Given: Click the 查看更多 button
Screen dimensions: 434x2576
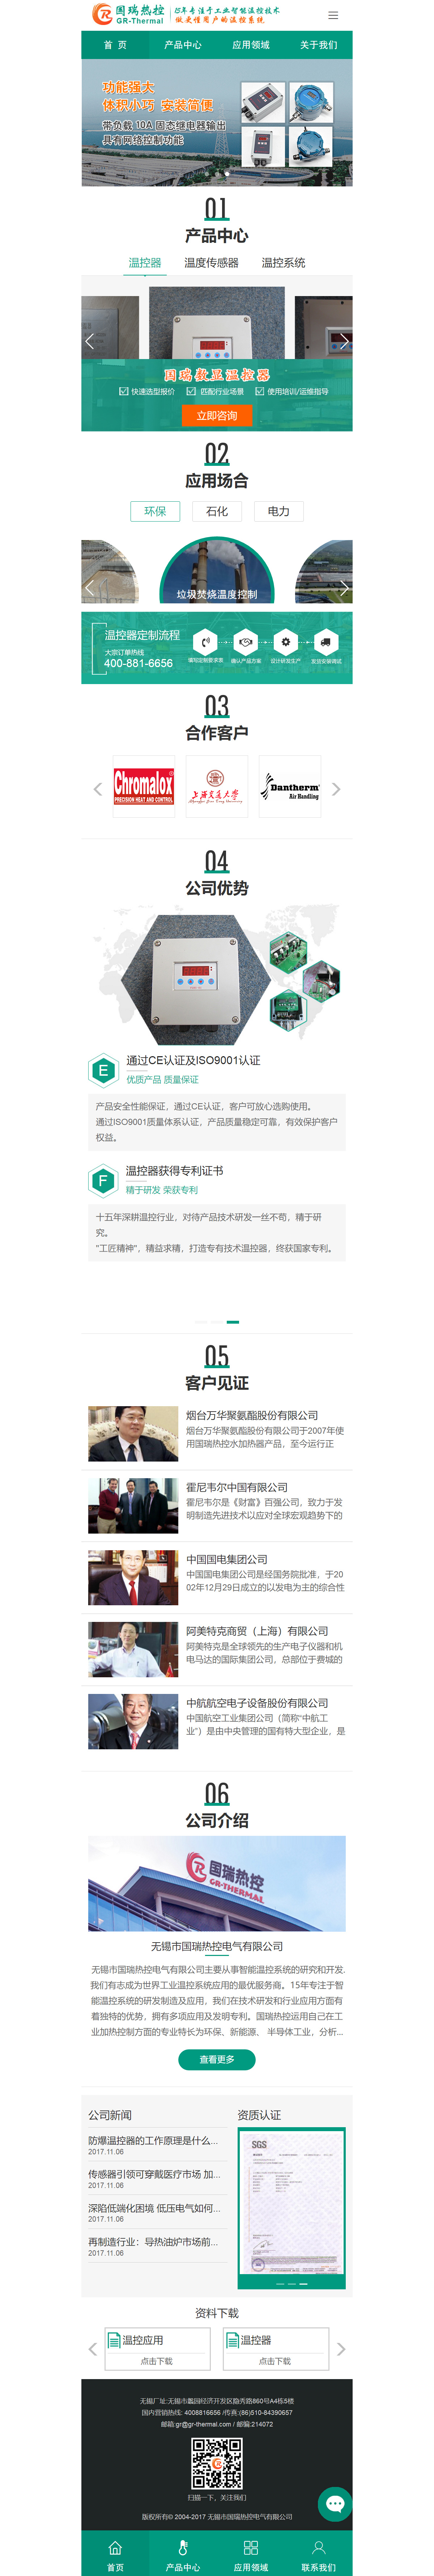Looking at the screenshot, I should point(217,2059).
